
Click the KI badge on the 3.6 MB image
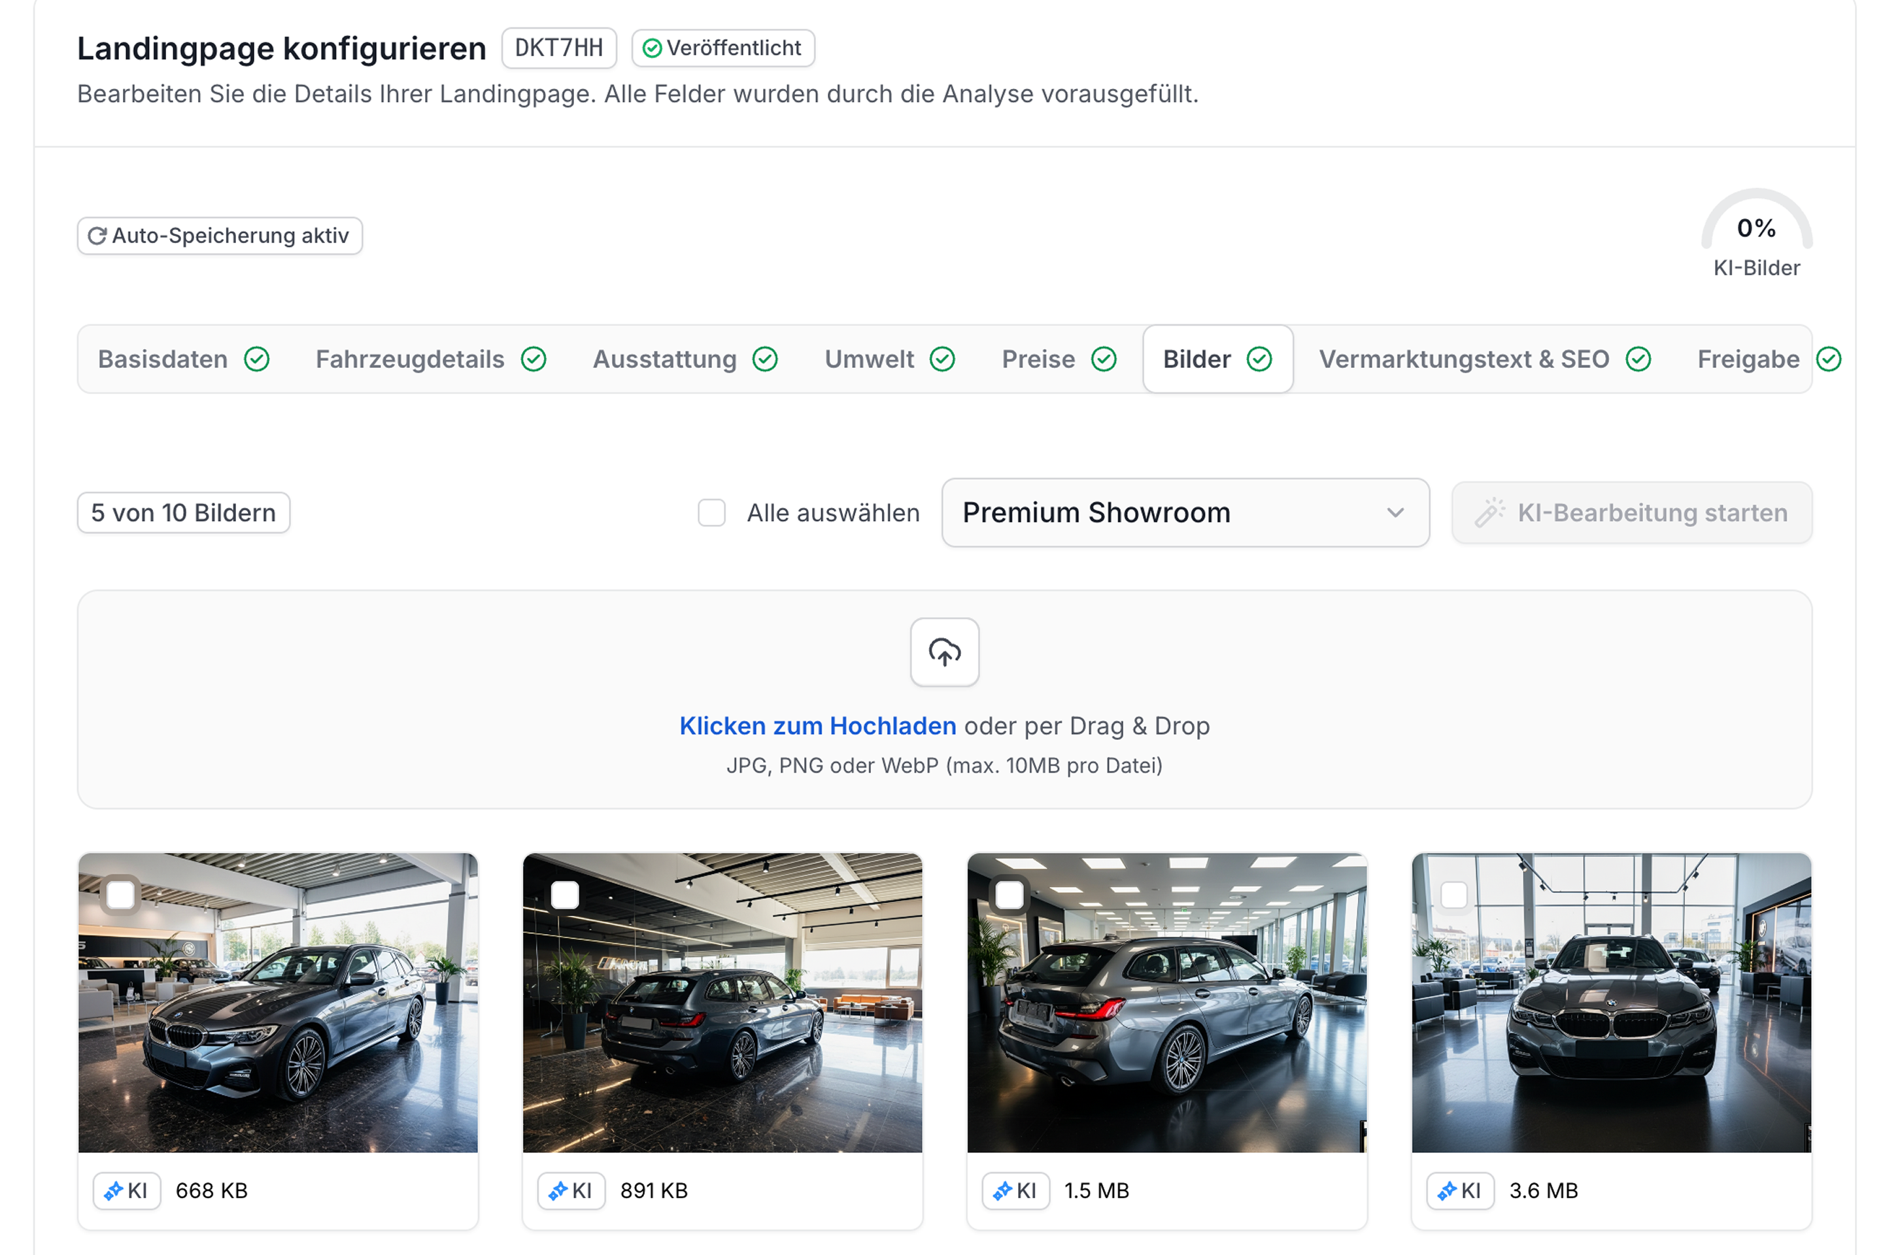tap(1459, 1190)
